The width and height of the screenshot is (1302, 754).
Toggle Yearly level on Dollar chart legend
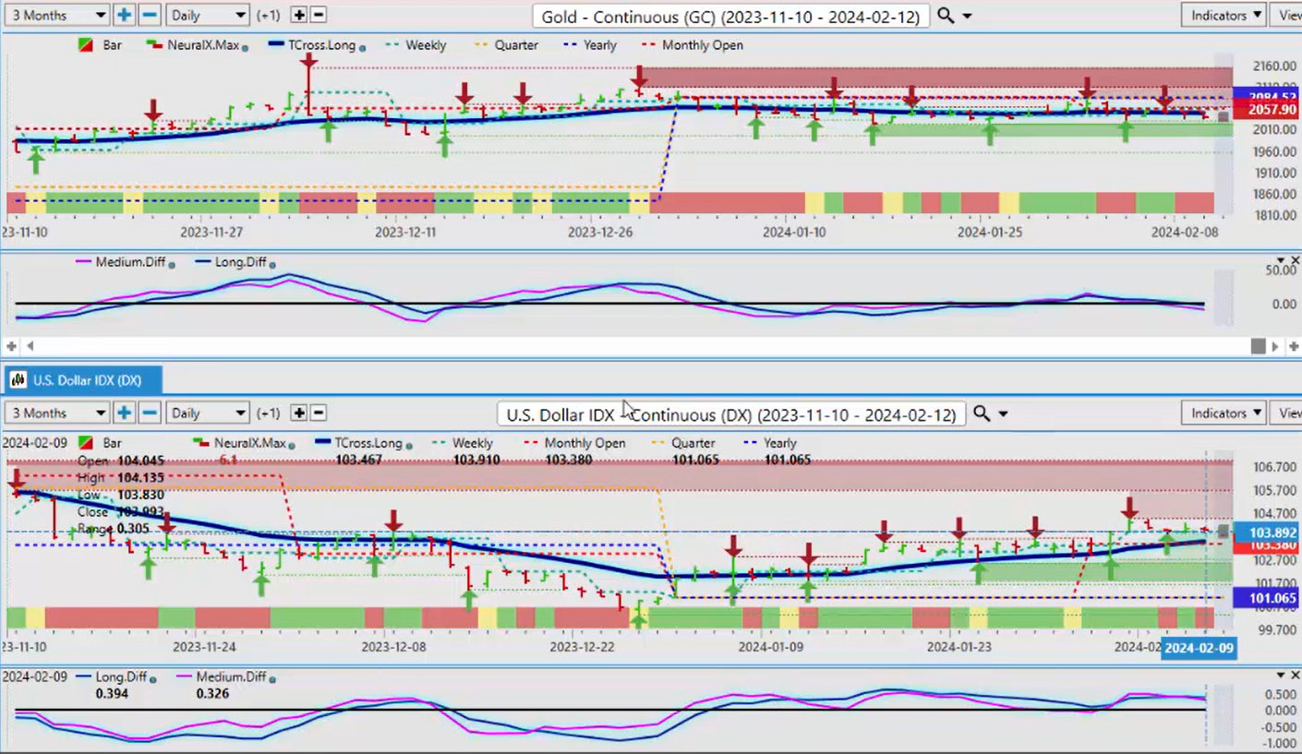click(770, 443)
